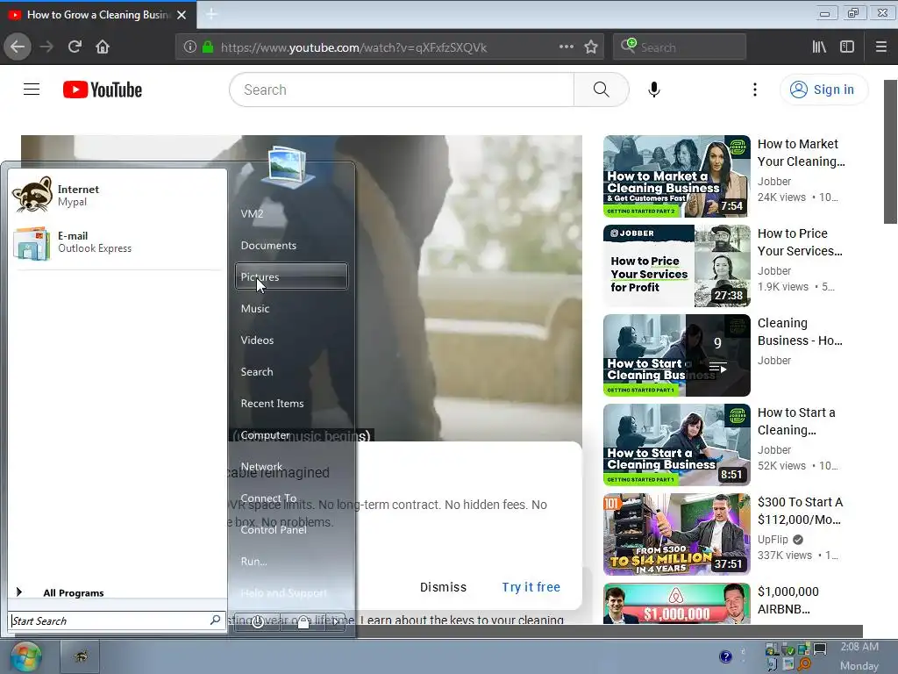The image size is (898, 674).
Task: Open the browser Library icon
Action: (819, 47)
